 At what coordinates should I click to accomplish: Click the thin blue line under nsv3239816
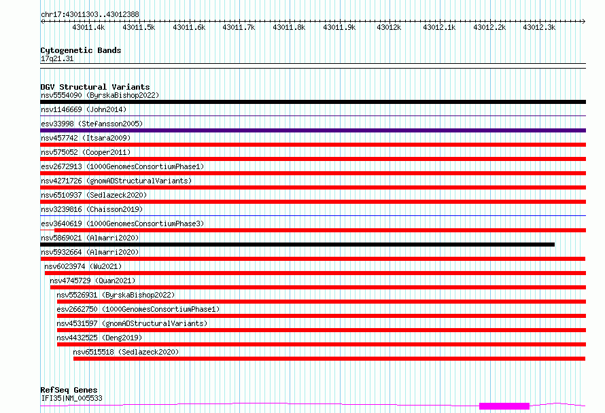click(313, 215)
